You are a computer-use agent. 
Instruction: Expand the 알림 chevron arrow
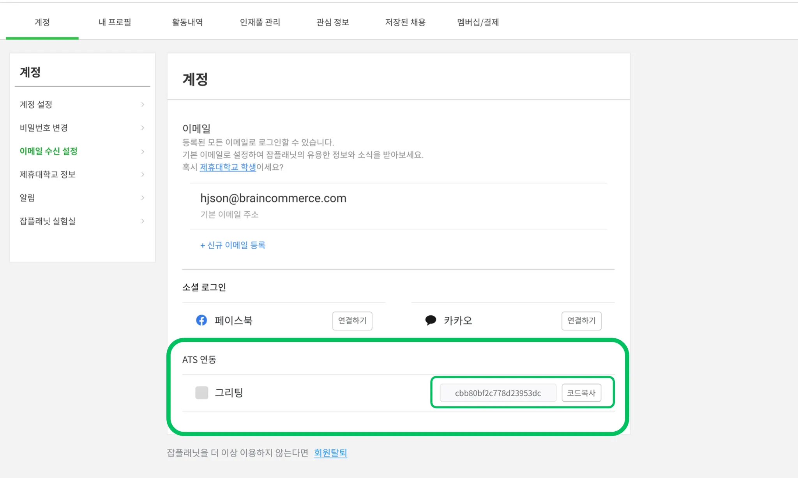[143, 198]
